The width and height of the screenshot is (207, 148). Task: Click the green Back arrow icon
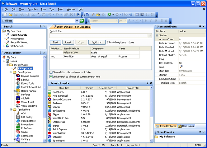pos(110,15)
